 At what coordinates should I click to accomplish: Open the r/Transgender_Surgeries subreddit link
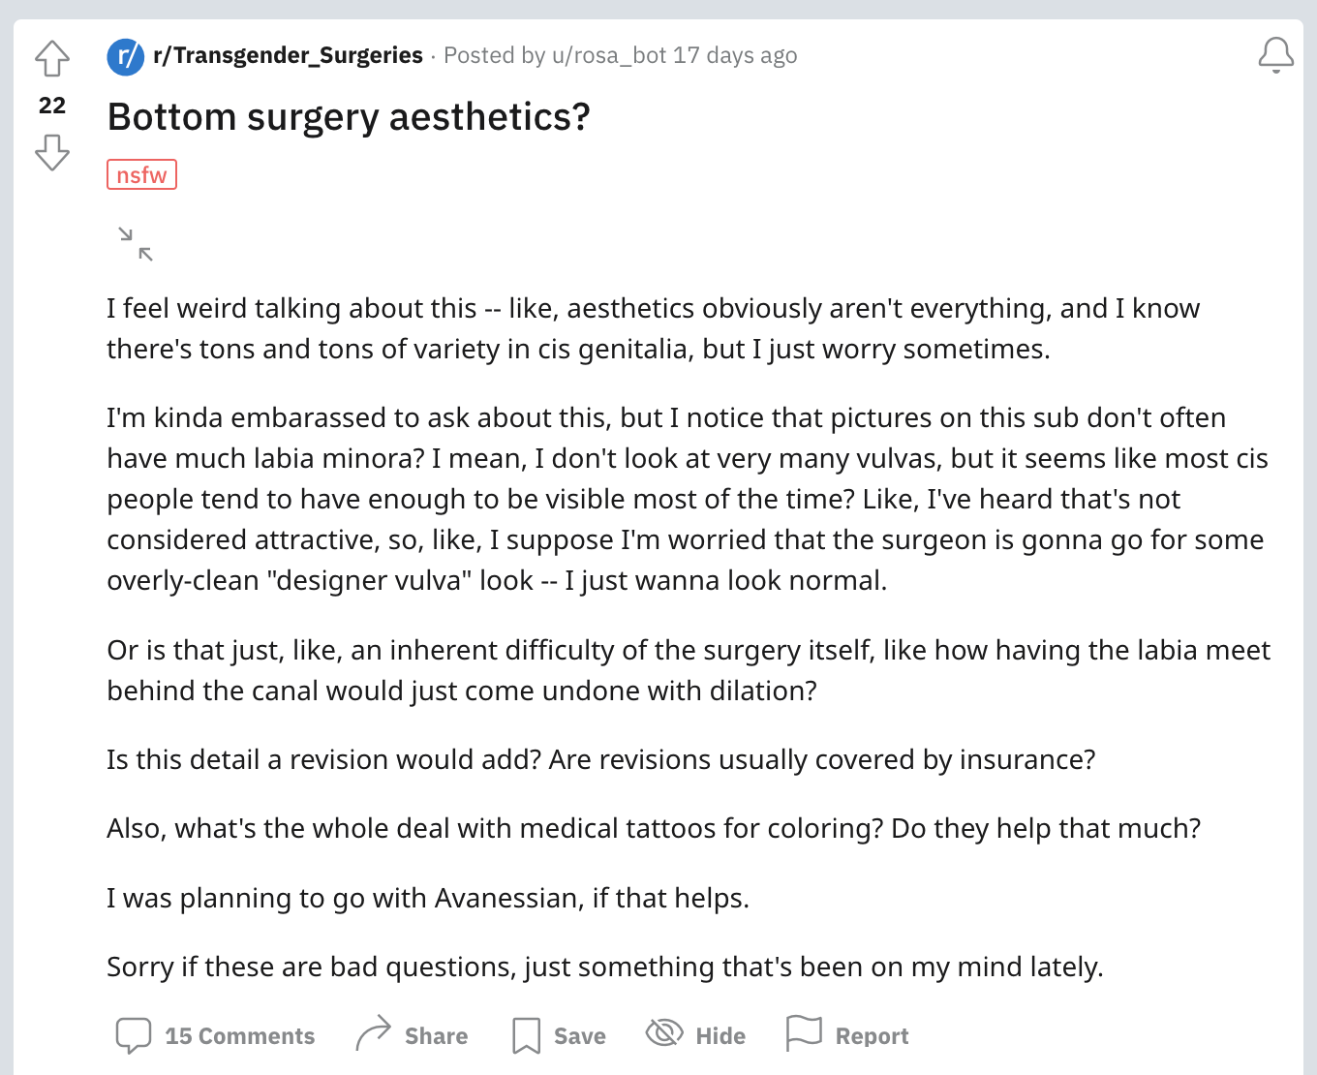tap(288, 55)
